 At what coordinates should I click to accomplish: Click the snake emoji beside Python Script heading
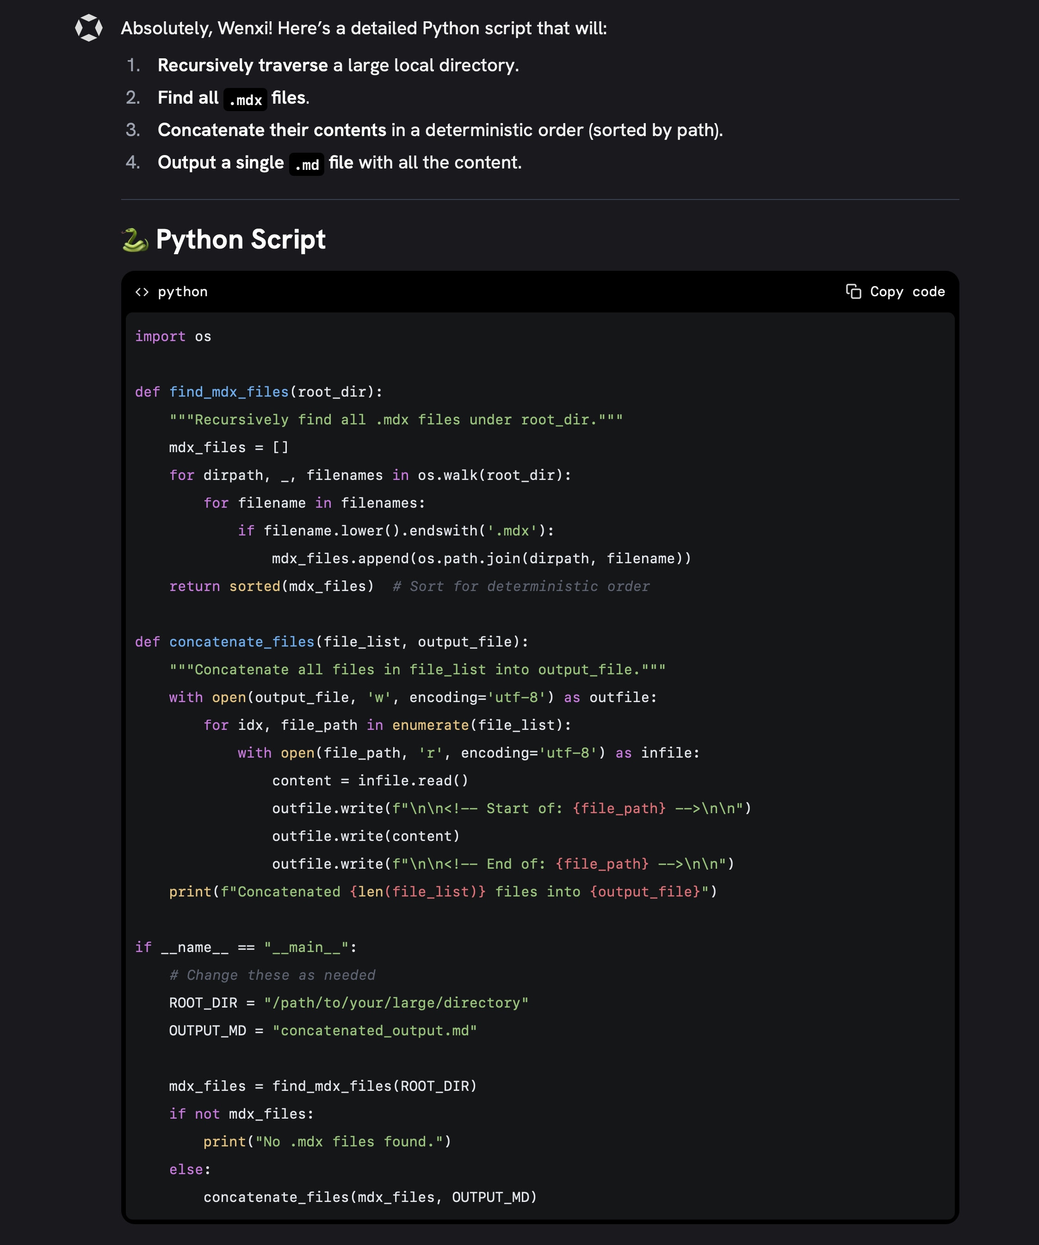(x=135, y=240)
